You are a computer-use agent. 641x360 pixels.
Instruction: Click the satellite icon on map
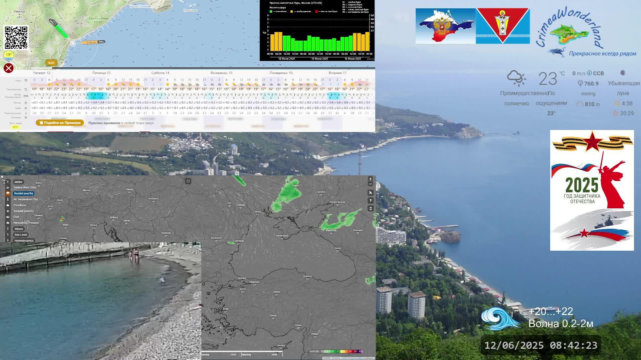[x=370, y=193]
